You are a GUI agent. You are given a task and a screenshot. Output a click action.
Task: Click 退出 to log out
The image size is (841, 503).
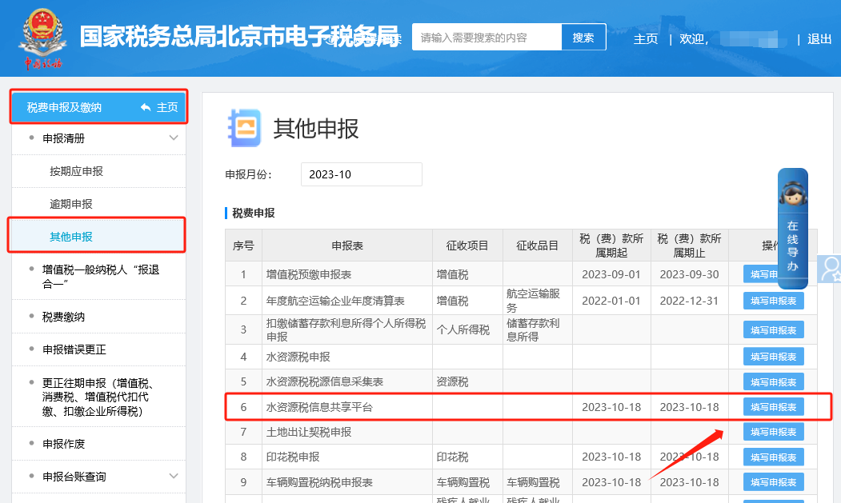(x=819, y=39)
